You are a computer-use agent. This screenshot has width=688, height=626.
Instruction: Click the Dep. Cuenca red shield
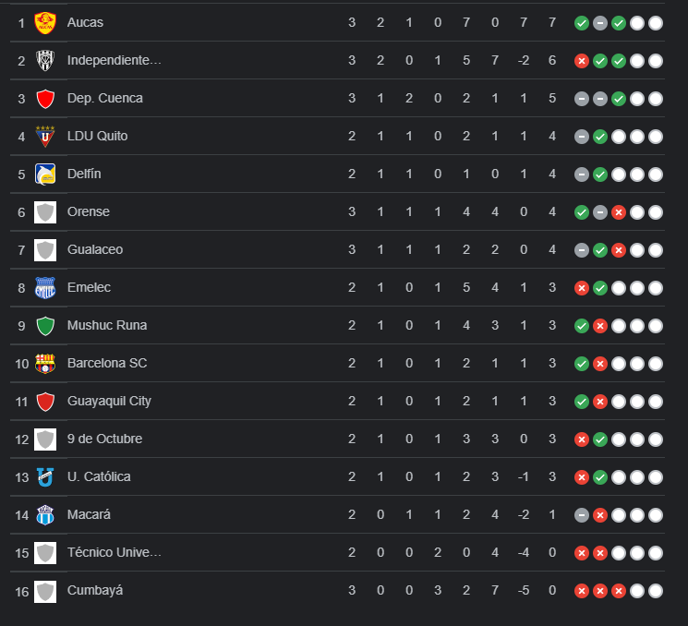click(45, 99)
